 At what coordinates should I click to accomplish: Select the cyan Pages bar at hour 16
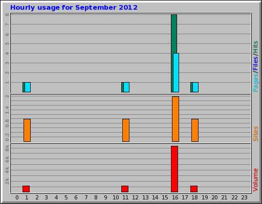(176, 73)
